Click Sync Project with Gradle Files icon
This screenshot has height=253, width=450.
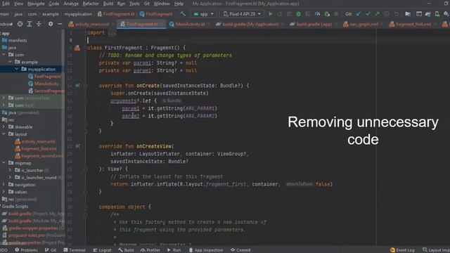427,14
